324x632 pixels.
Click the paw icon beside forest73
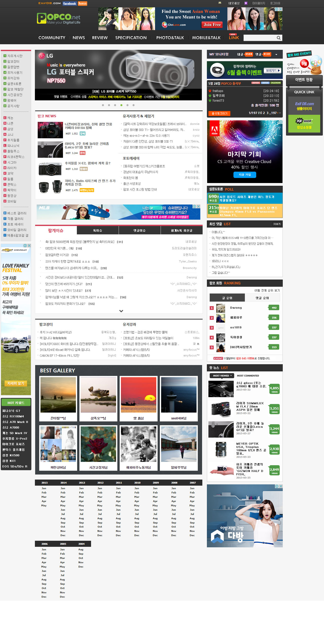(210, 100)
